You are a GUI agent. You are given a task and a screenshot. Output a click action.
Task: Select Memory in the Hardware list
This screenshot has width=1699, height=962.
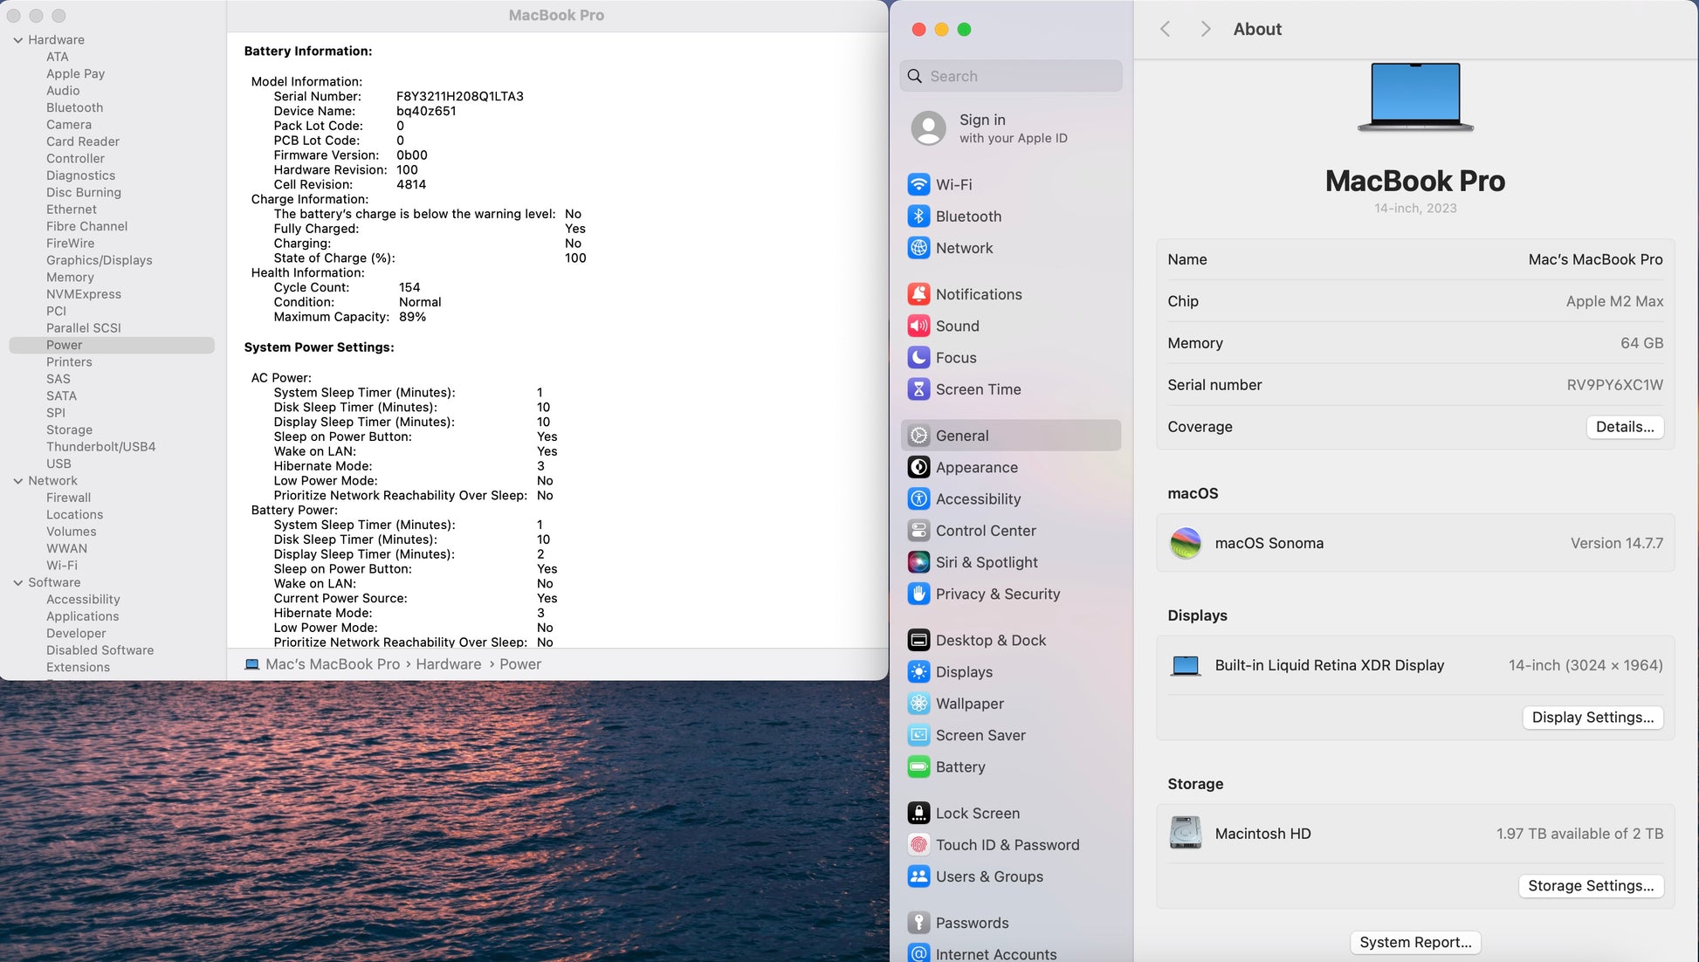pos(70,278)
